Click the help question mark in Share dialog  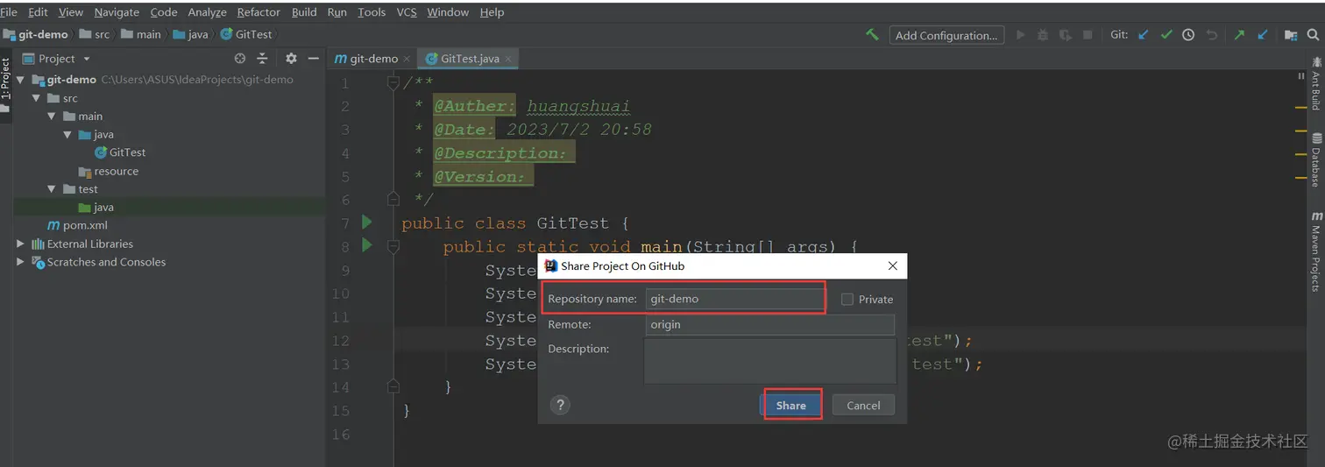click(562, 405)
